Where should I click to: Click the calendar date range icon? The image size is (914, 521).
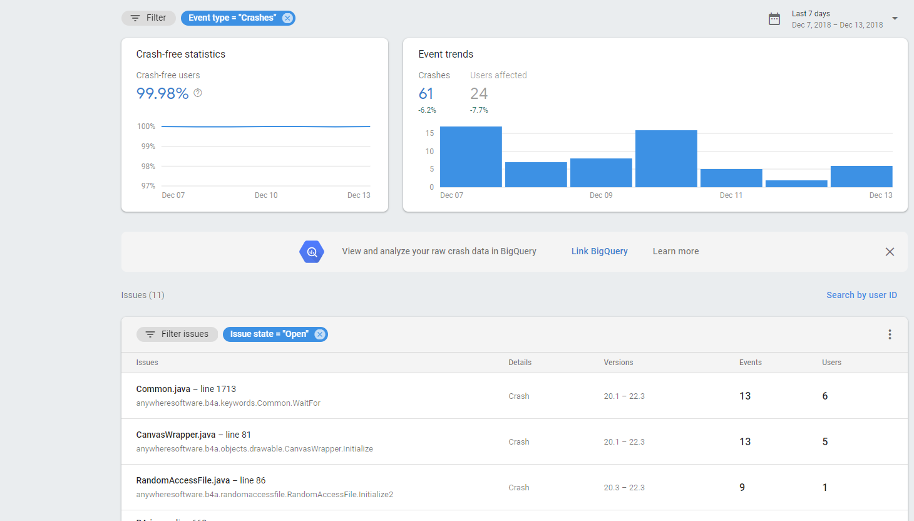774,19
